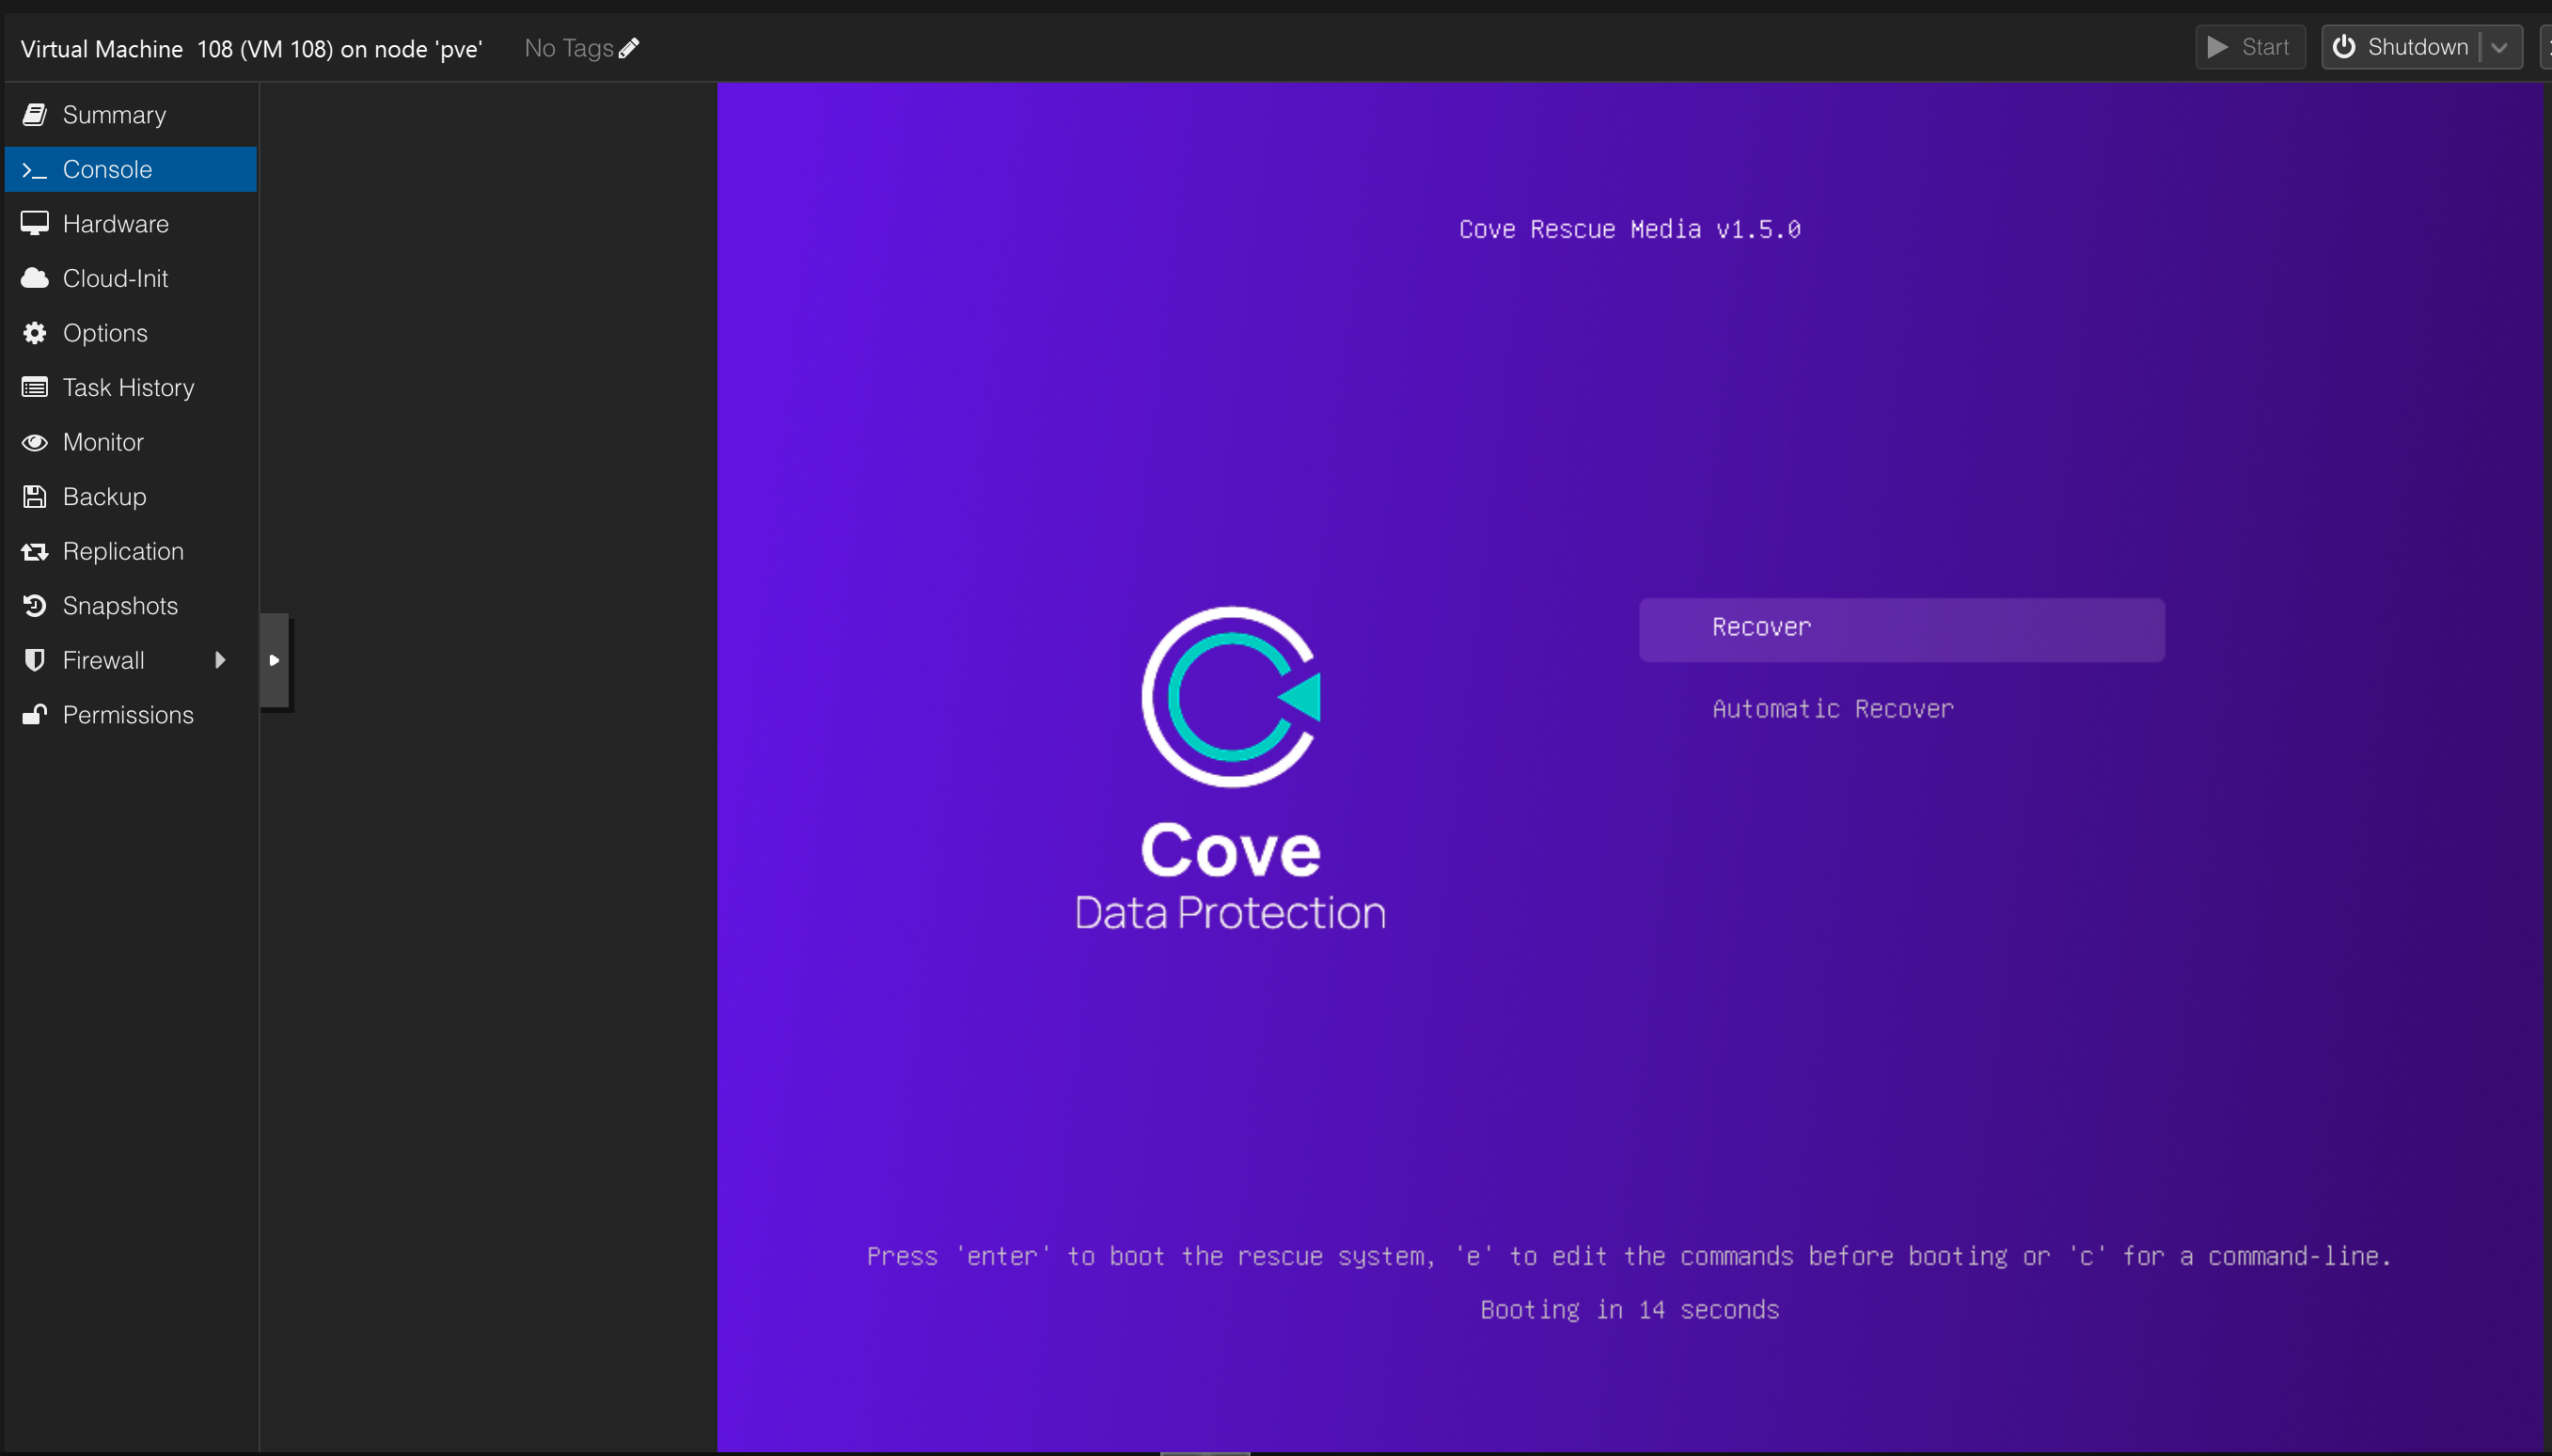The width and height of the screenshot is (2552, 1456).
Task: Click the Monitor label in sidebar
Action: point(104,442)
